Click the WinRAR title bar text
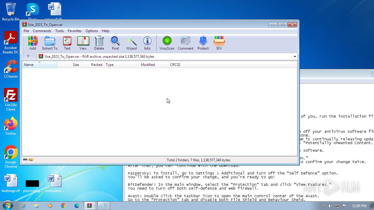 [x=45, y=25]
